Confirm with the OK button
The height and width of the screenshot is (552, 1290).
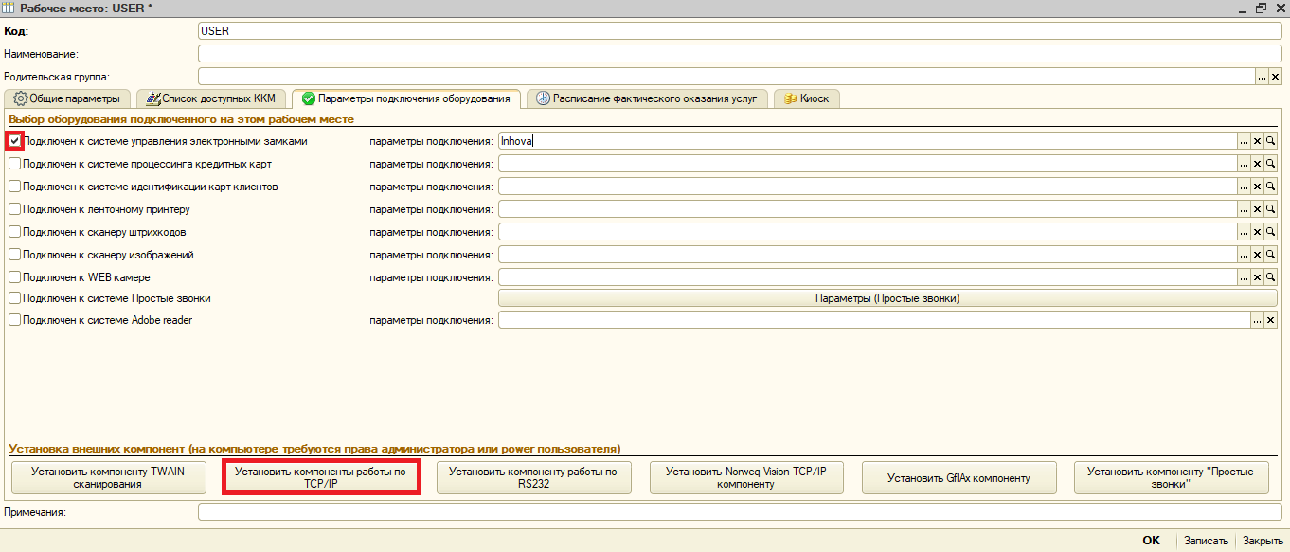[x=1151, y=541]
